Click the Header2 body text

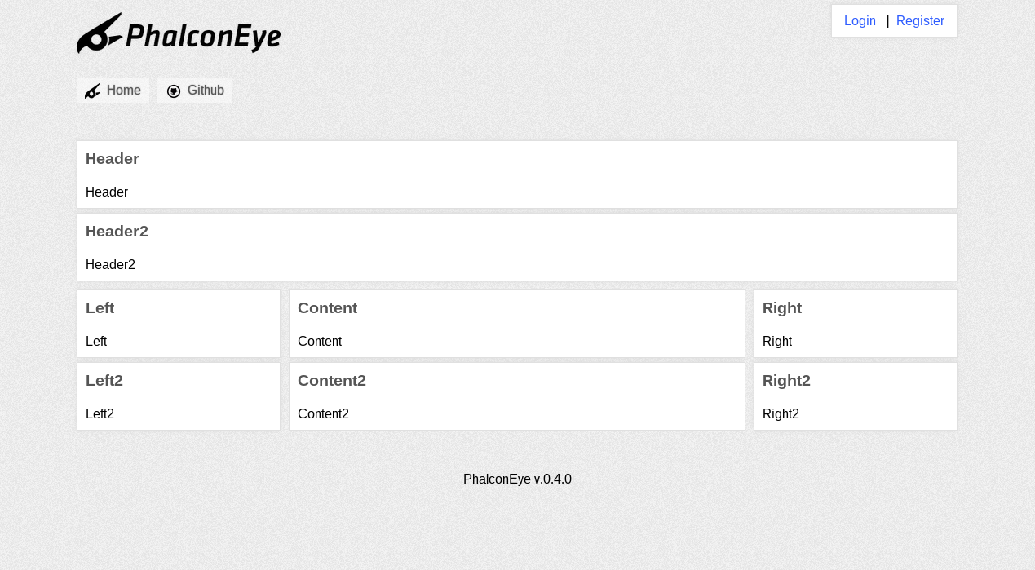point(110,265)
